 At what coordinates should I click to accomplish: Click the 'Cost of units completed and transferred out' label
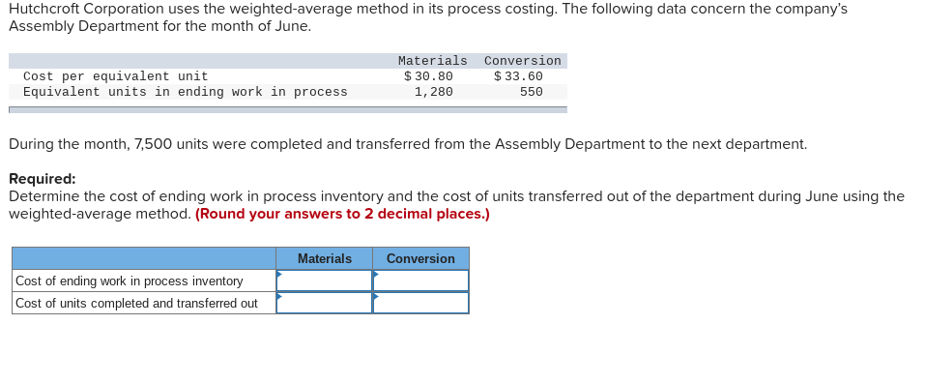click(137, 303)
